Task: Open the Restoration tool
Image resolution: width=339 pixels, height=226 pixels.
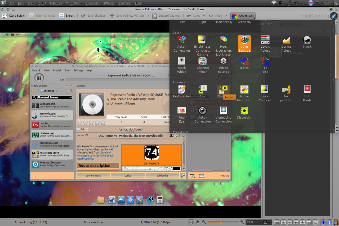Action: coord(181,92)
